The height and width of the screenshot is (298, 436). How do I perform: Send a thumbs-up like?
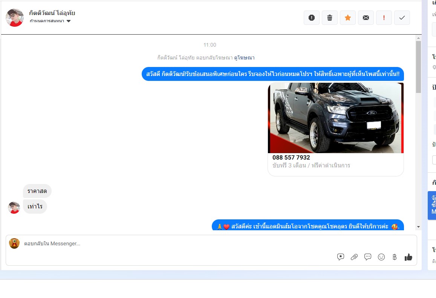(x=408, y=257)
